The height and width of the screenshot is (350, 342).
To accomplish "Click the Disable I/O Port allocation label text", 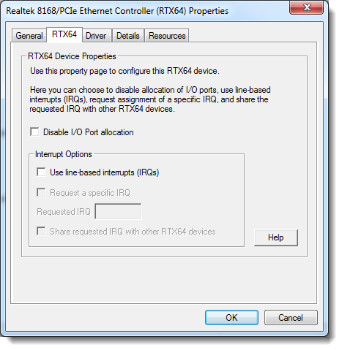I will (x=89, y=132).
